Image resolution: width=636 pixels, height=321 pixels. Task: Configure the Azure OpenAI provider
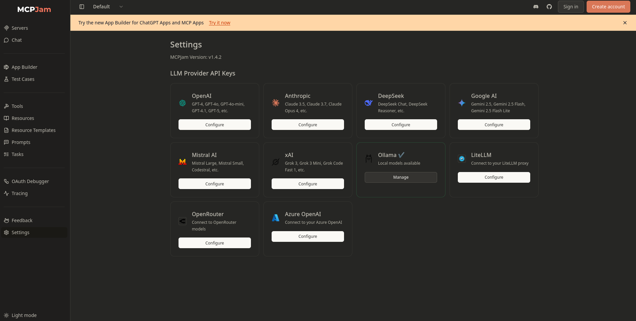pos(308,236)
